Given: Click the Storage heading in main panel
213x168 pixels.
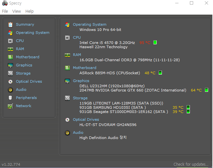Looking at the screenshot, I should pyautogui.click(x=80, y=98).
